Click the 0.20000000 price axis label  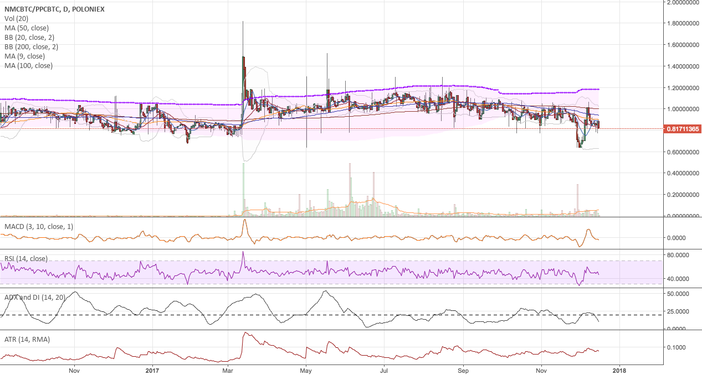coord(683,195)
